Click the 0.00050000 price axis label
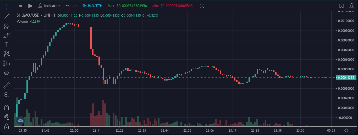Screen dimensions: 358x135 [x=346, y=69]
